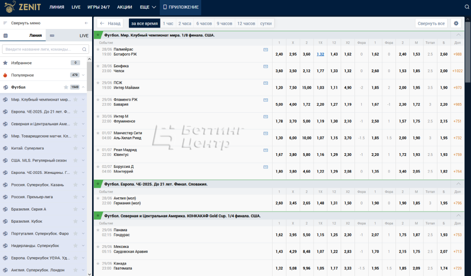The height and width of the screenshot is (276, 471).
Task: Add Панама – Гондурас match to favorites
Action: [98, 230]
